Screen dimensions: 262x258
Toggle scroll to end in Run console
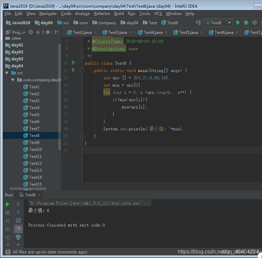point(18,229)
